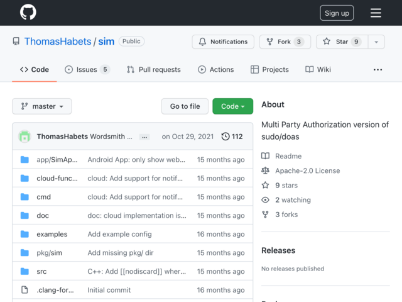The width and height of the screenshot is (402, 302).
Task: Open the master branch selector dropdown
Action: (x=42, y=106)
